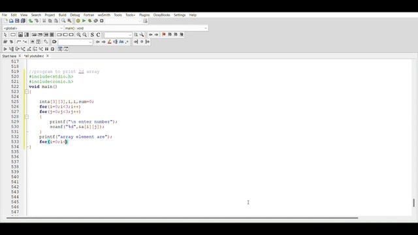Switch to the all youtube.c tab
Image resolution: width=418 pixels, height=235 pixels.
[x=34, y=56]
